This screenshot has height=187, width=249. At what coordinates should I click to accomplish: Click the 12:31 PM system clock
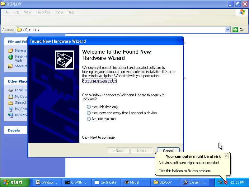(237, 182)
